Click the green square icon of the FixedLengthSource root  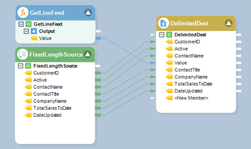28,66
